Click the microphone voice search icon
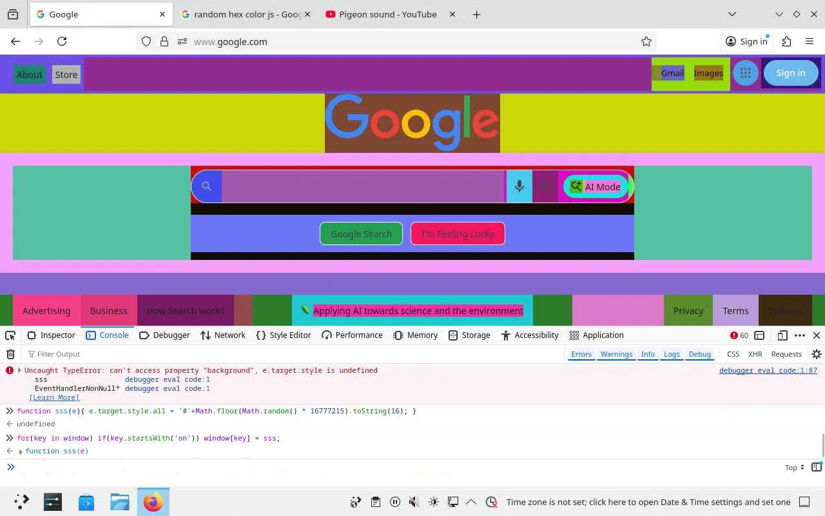Screen dimensions: 825x516 coord(519,186)
